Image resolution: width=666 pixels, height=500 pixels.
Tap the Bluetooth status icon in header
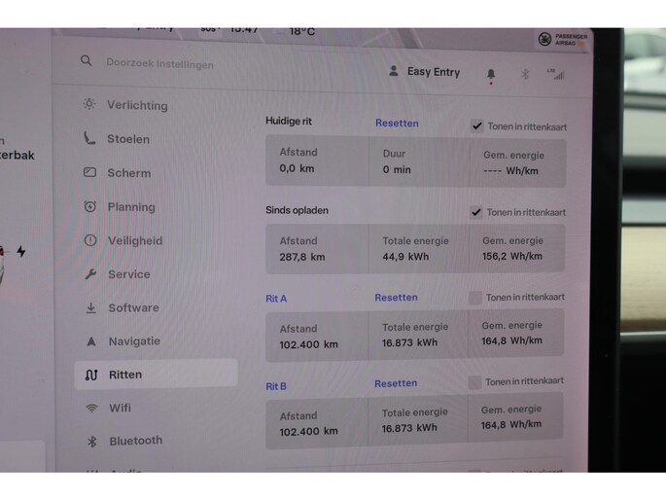525,74
